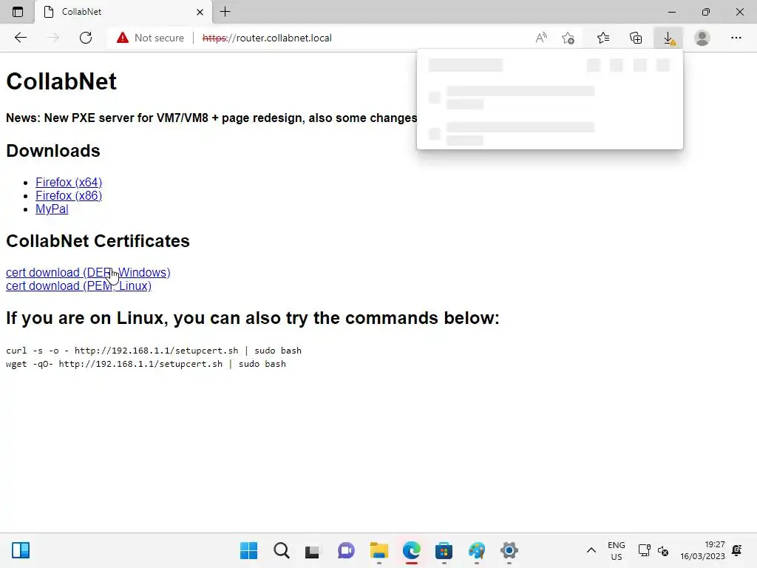Click the curl setupcert.sh command line
The height and width of the screenshot is (568, 757).
pyautogui.click(x=154, y=351)
